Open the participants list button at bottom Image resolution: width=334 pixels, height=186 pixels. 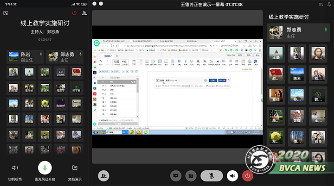click(x=103, y=176)
